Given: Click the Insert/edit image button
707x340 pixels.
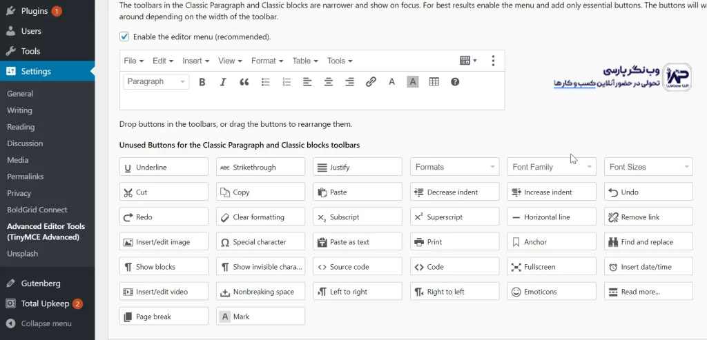Looking at the screenshot, I should click(x=164, y=242).
